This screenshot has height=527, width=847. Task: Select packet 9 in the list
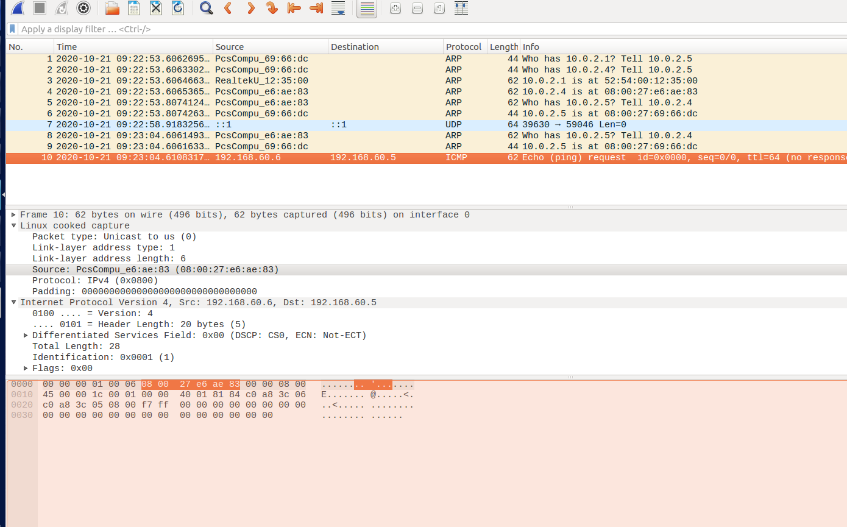point(427,147)
